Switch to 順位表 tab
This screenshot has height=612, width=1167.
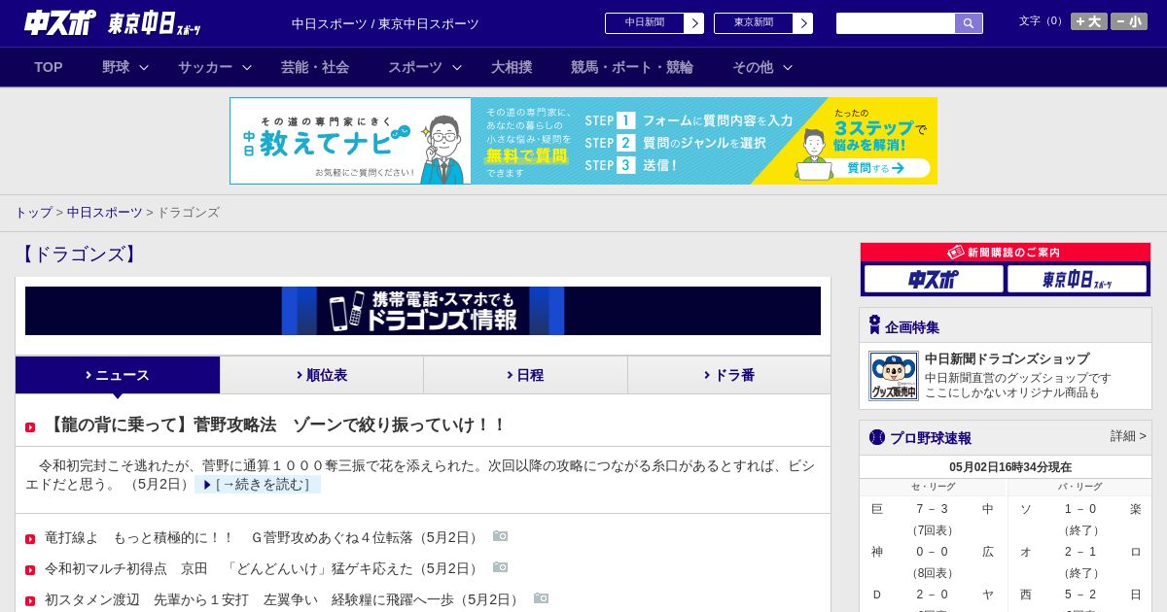322,375
